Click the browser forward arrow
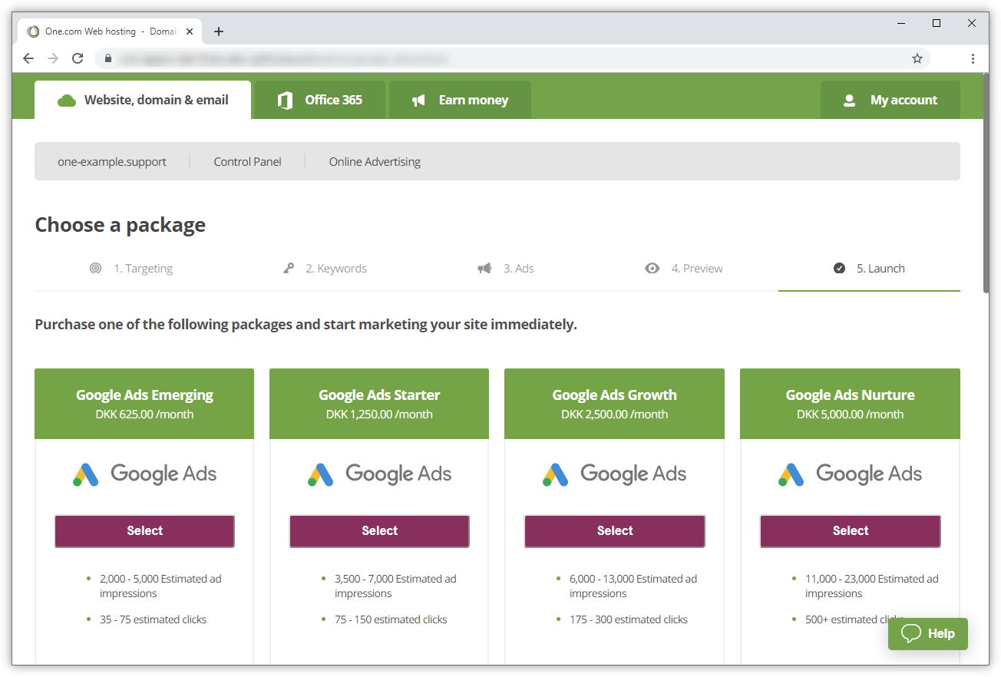Image resolution: width=1001 pixels, height=677 pixels. point(53,58)
